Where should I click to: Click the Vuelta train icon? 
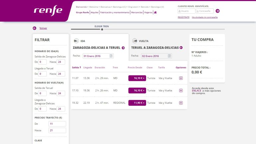point(135,41)
